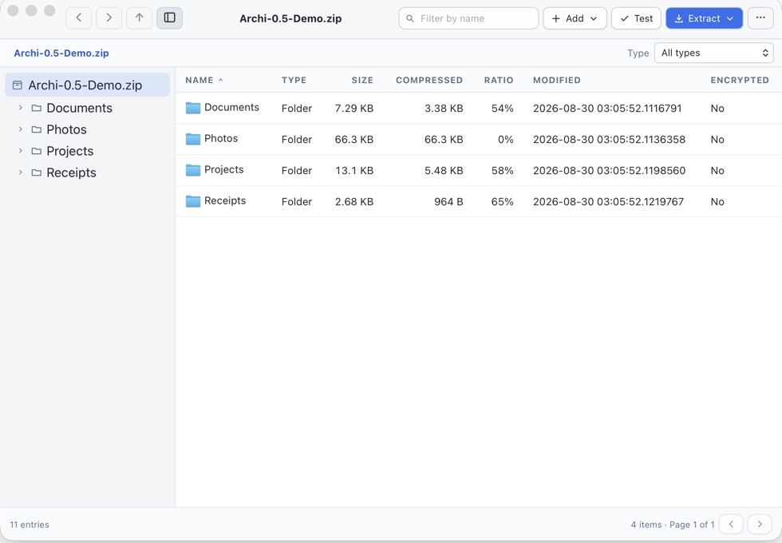Click the Test archive button
782x543 pixels.
tap(636, 18)
